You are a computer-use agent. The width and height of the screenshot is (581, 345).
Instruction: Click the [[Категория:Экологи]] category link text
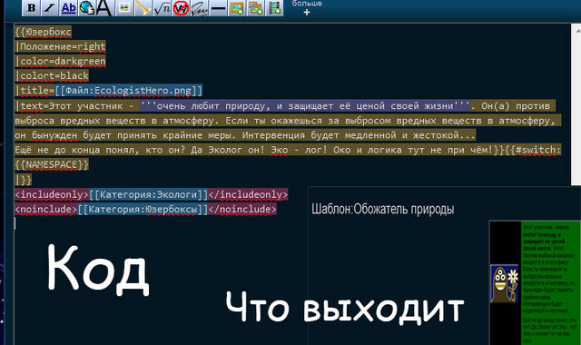point(149,194)
